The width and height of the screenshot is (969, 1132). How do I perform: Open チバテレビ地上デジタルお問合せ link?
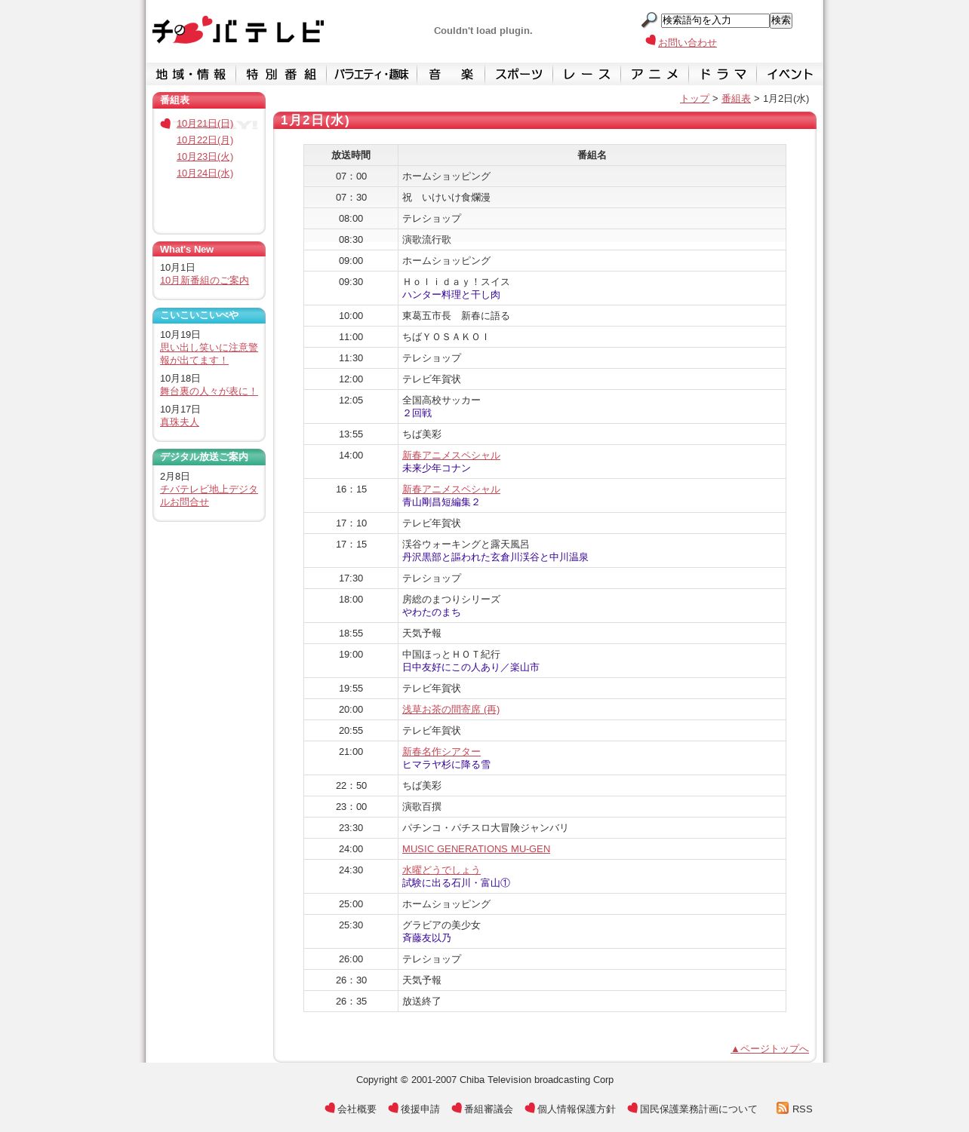pos(209,495)
